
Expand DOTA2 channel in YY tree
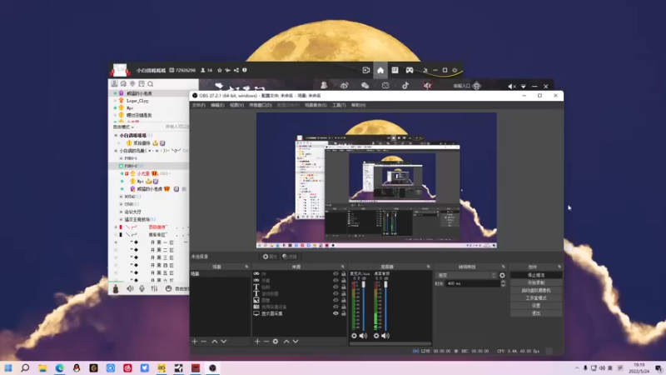pyautogui.click(x=121, y=197)
